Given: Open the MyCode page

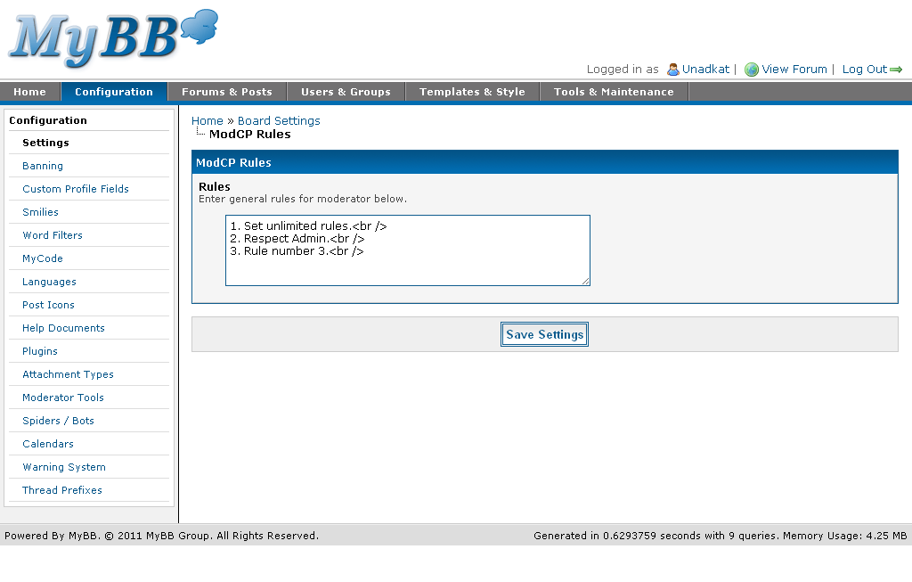Looking at the screenshot, I should pyautogui.click(x=43, y=258).
